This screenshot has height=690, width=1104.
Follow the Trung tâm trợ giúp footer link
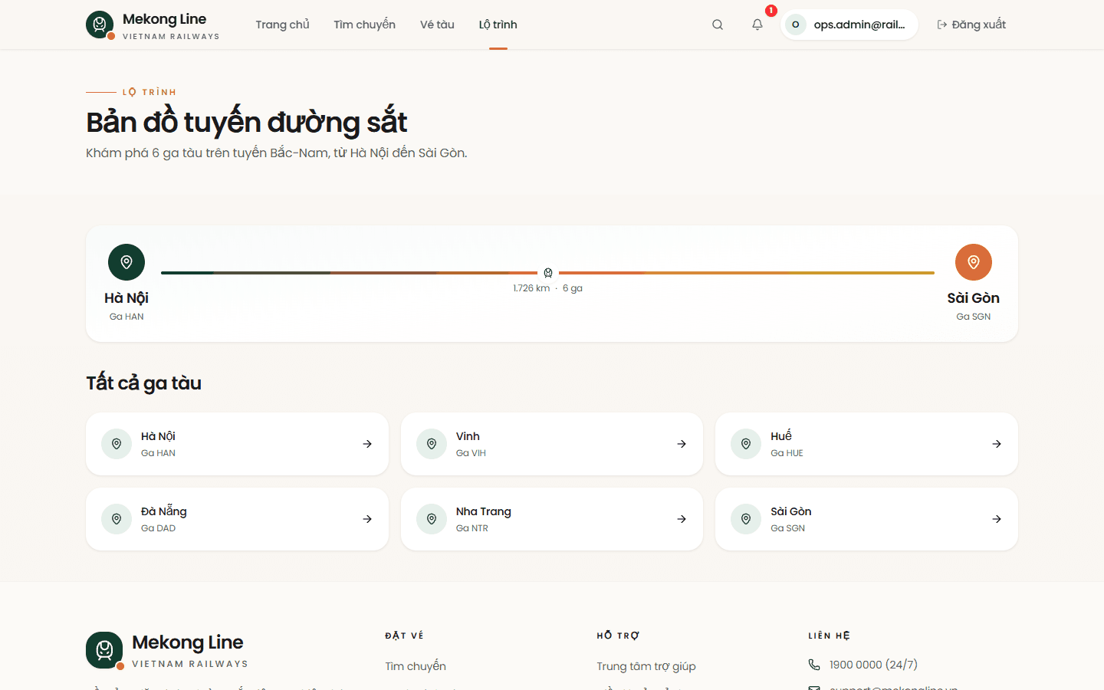coord(646,666)
